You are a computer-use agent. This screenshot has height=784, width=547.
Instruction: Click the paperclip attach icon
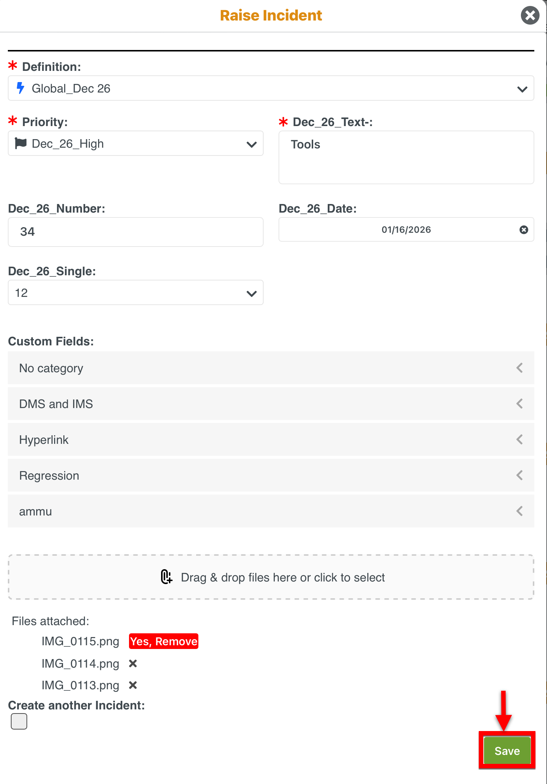pos(166,577)
